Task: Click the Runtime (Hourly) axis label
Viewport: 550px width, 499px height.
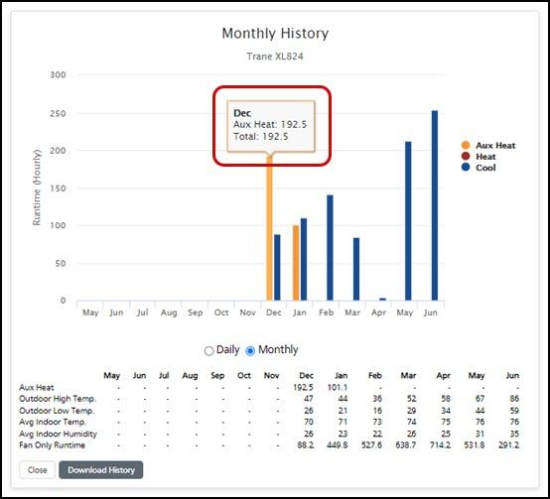Action: [37, 187]
